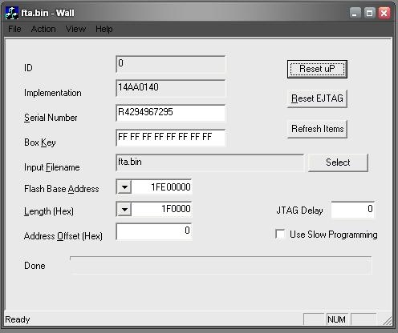Click the resize grip in status bar corner
The image size is (398, 333).
click(388, 320)
